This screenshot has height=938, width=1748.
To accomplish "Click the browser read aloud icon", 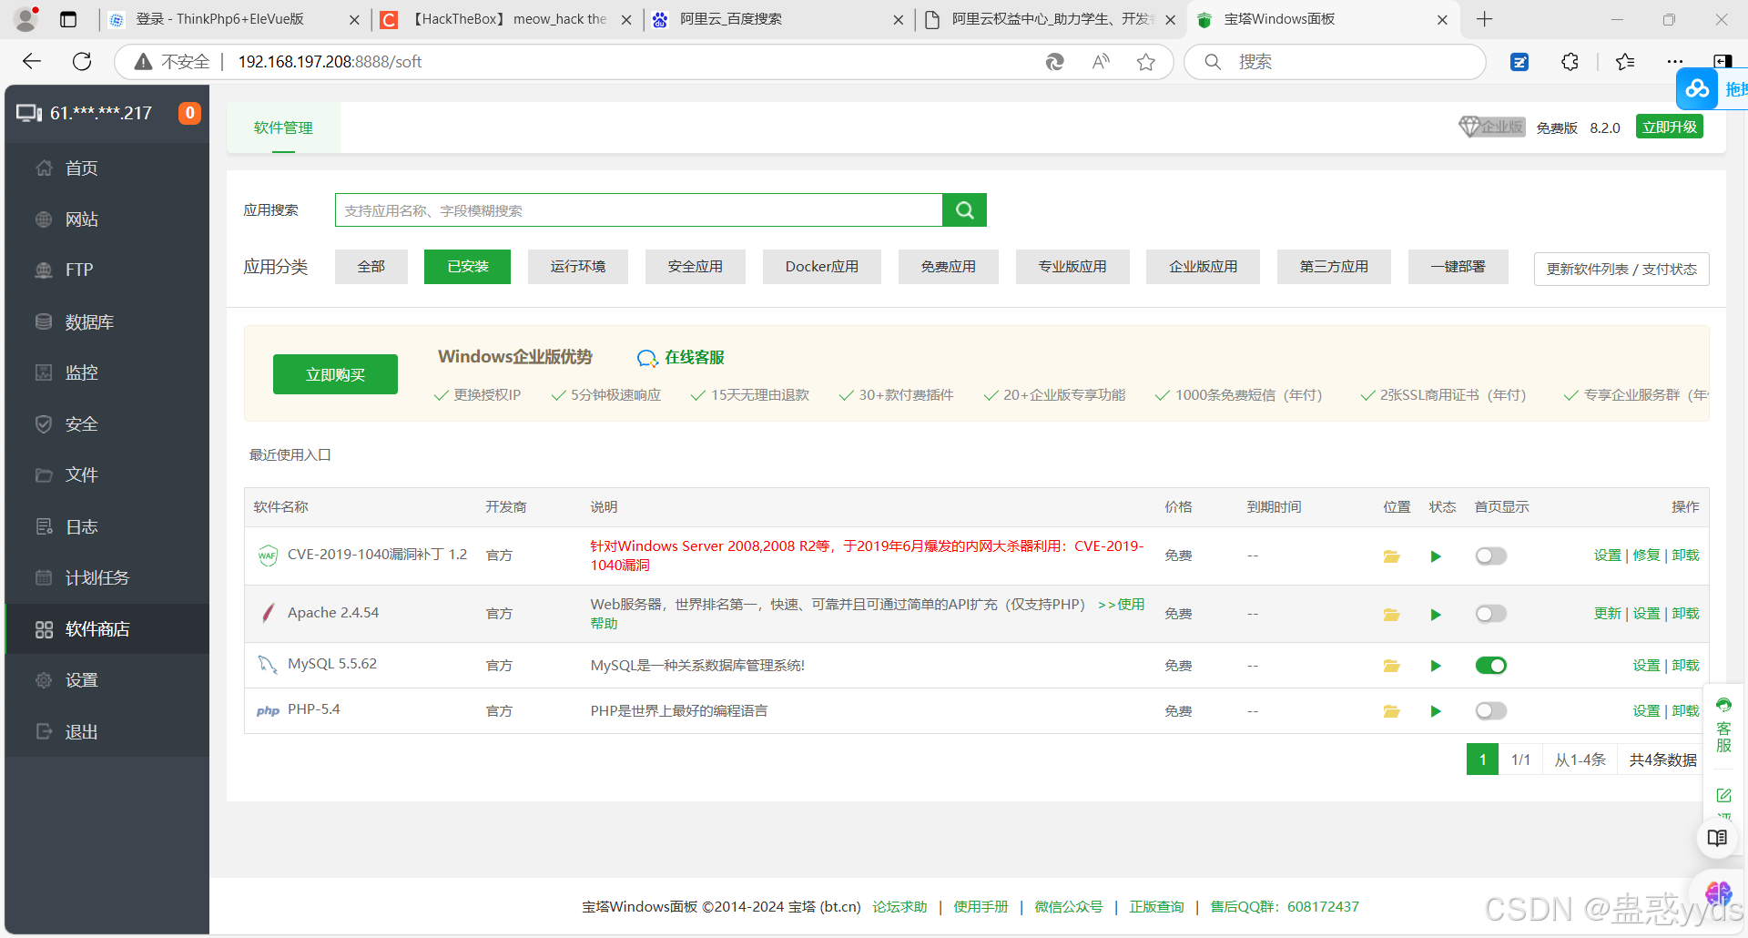I will (1101, 62).
